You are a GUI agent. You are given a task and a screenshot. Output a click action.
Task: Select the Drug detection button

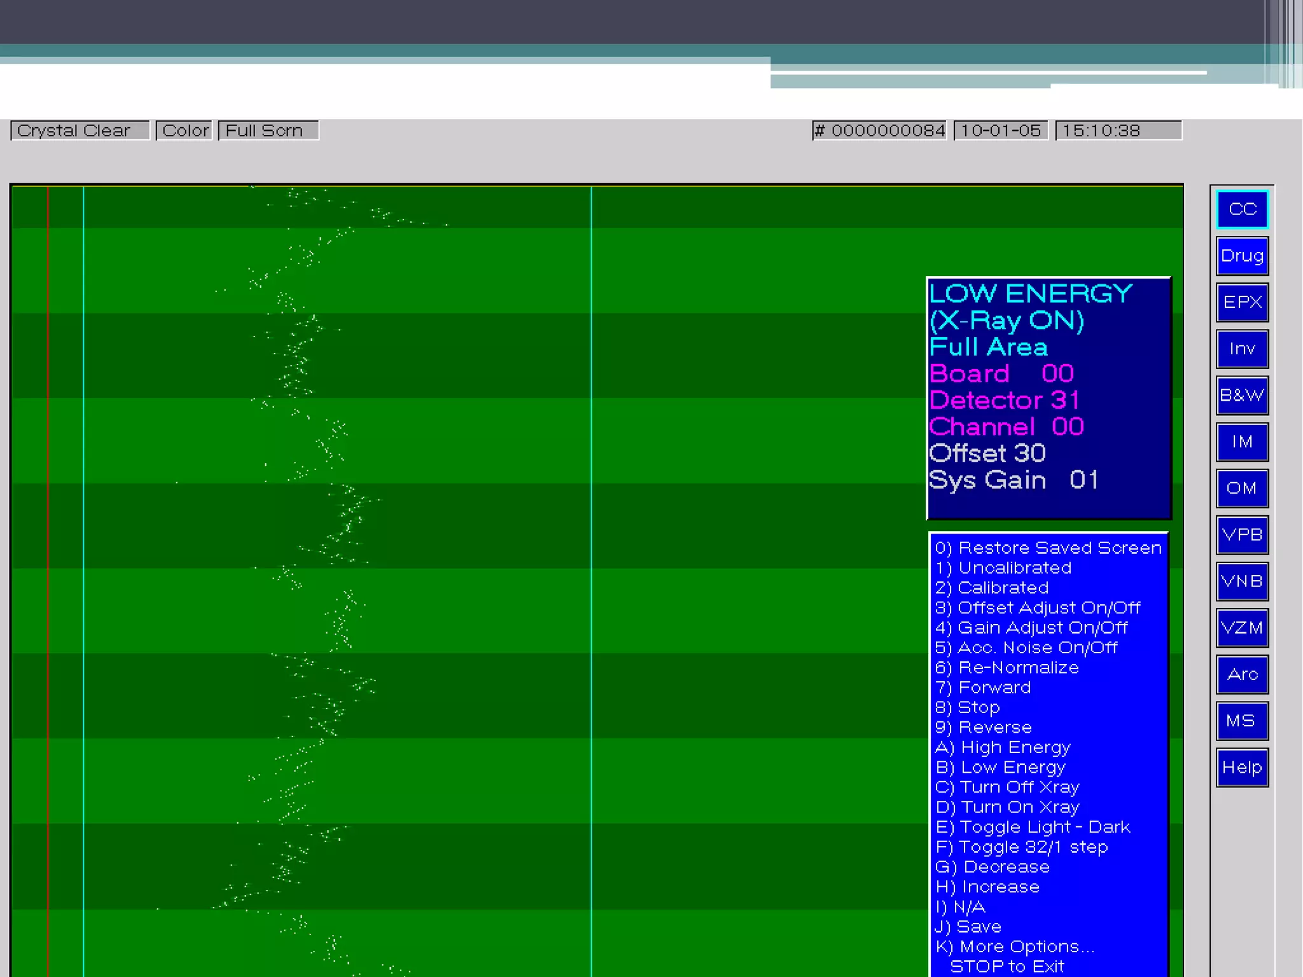tap(1242, 256)
